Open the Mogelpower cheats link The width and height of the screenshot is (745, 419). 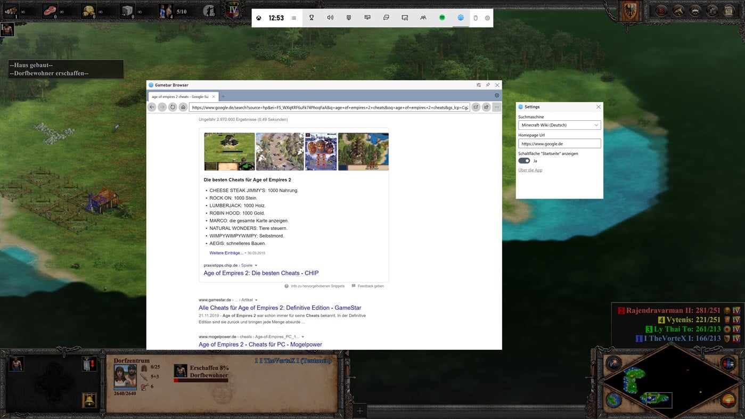coord(260,344)
